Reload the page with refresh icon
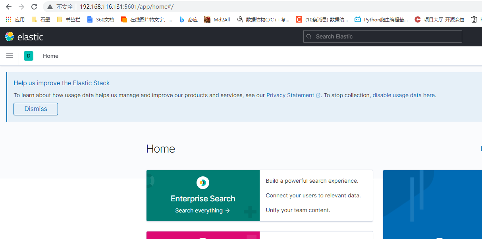This screenshot has height=239, width=482. pos(34,7)
